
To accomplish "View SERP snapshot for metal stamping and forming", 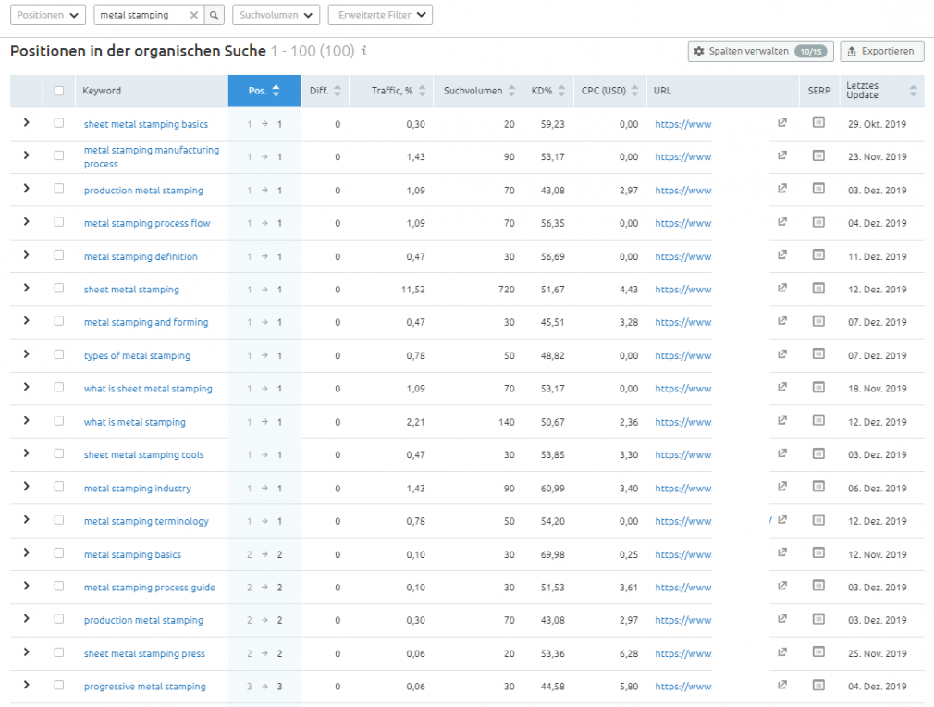I will point(818,321).
